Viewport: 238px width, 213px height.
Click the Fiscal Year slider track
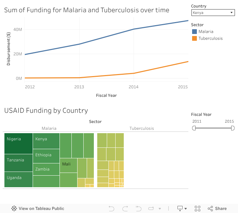click(213, 128)
